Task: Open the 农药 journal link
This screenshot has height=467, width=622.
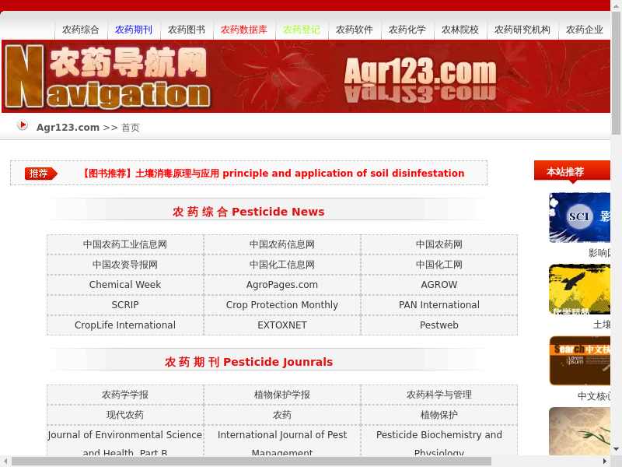Action: click(x=282, y=415)
